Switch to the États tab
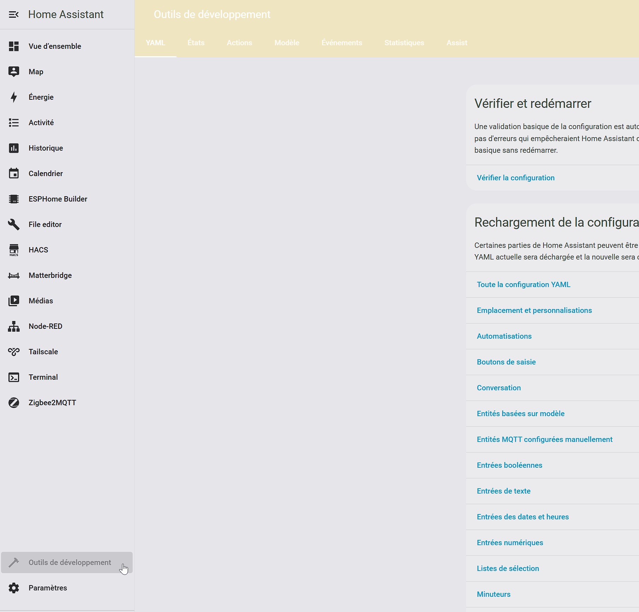 (196, 43)
